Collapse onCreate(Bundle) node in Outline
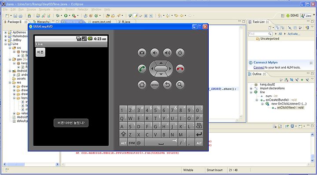The width and height of the screenshot is (317, 175). coord(257,100)
